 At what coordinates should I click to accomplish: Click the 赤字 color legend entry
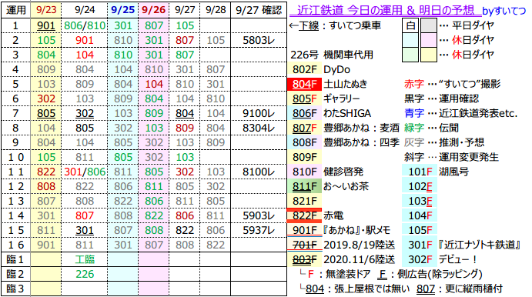pos(414,84)
